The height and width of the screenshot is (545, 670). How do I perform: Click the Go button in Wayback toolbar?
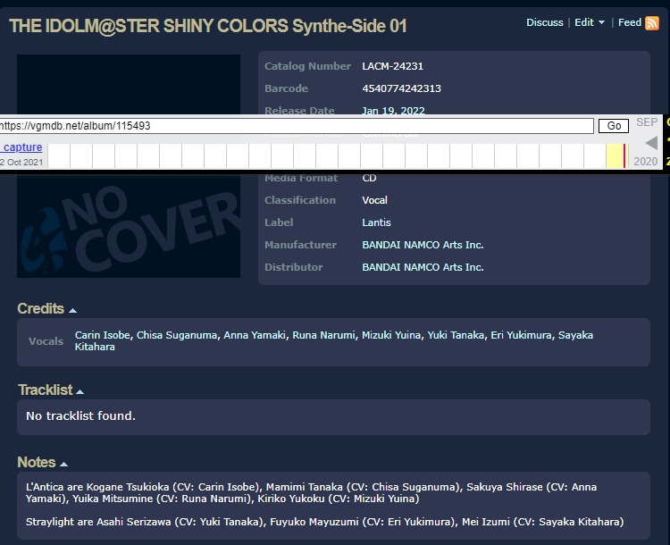(x=614, y=126)
